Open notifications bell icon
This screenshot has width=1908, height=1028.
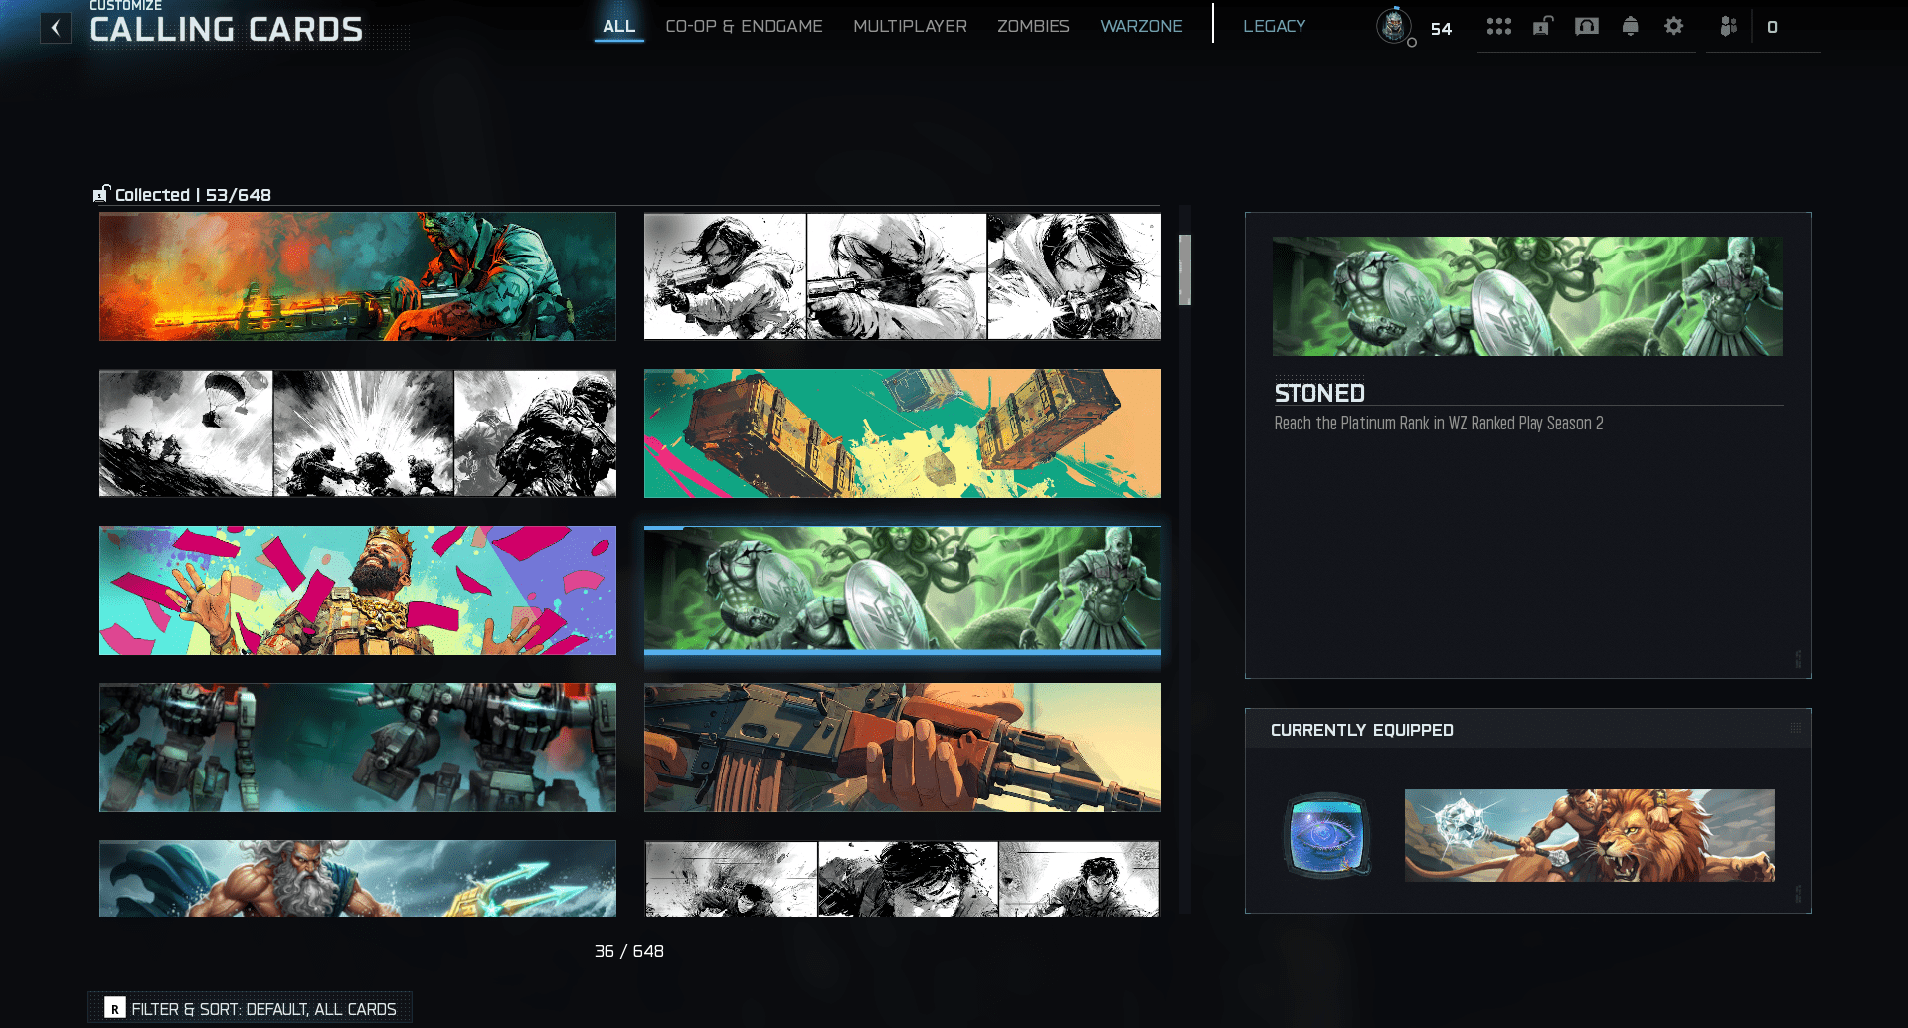pyautogui.click(x=1630, y=27)
